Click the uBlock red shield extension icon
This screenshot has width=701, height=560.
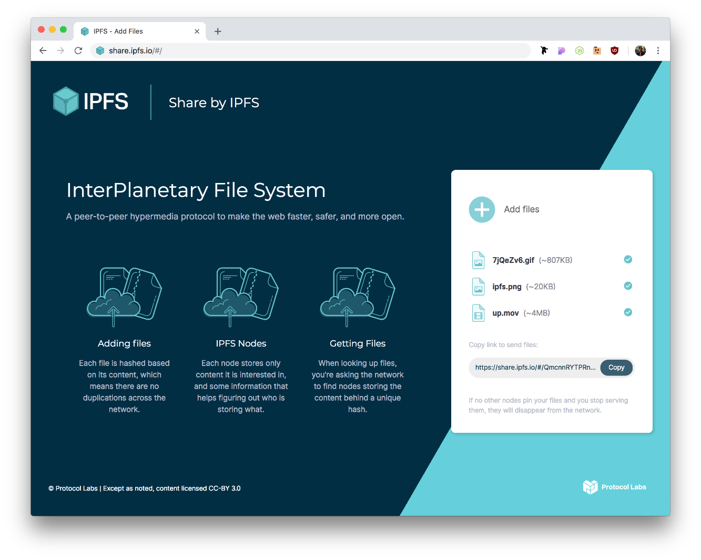(x=614, y=50)
